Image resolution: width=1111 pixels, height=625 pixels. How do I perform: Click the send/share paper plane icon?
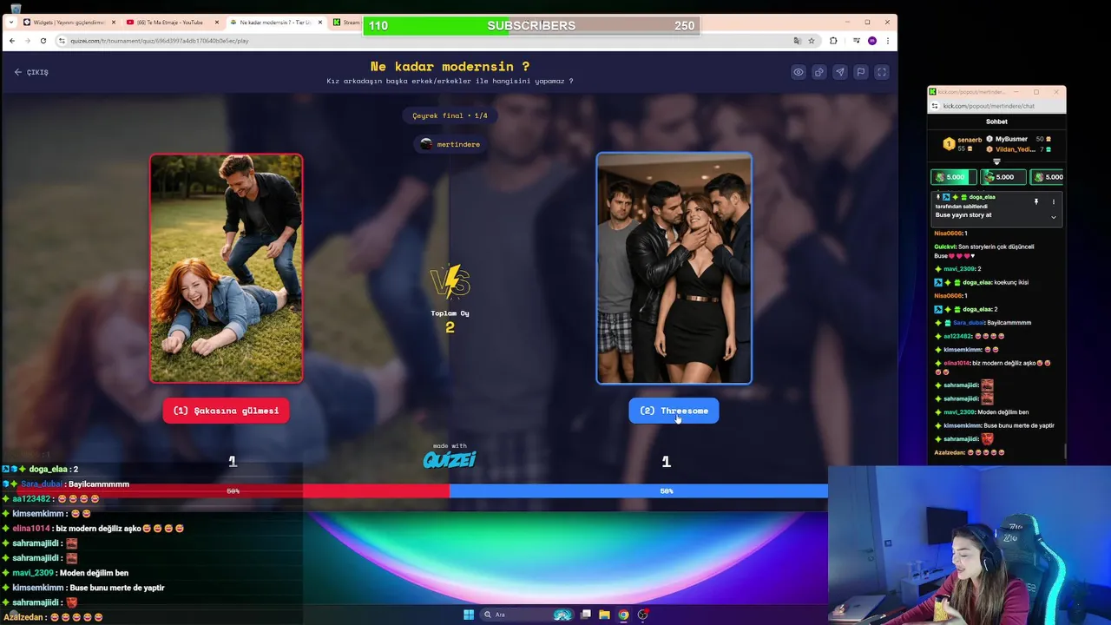coord(839,72)
